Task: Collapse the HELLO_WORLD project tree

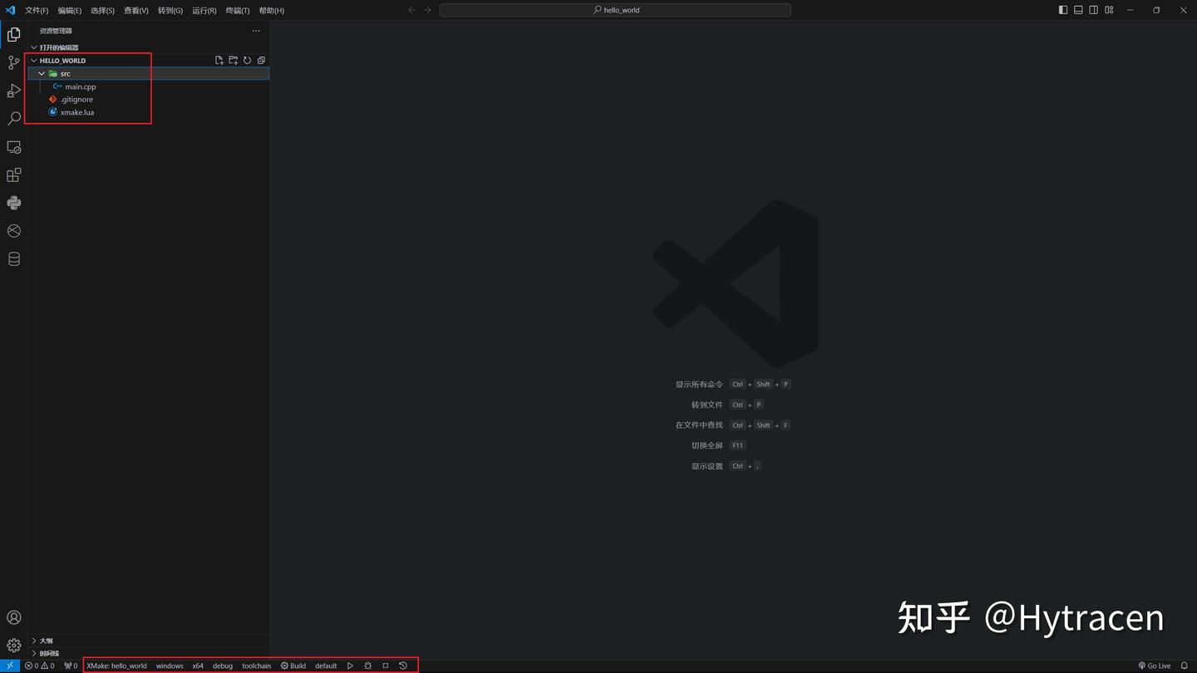Action: (33, 60)
